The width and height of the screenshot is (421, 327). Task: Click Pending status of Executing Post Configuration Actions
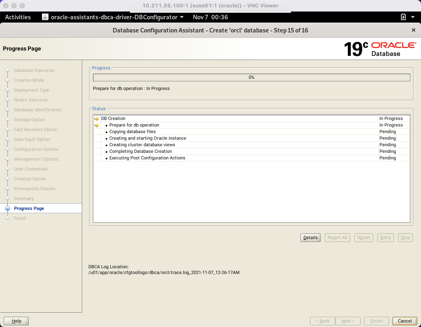[x=387, y=158]
